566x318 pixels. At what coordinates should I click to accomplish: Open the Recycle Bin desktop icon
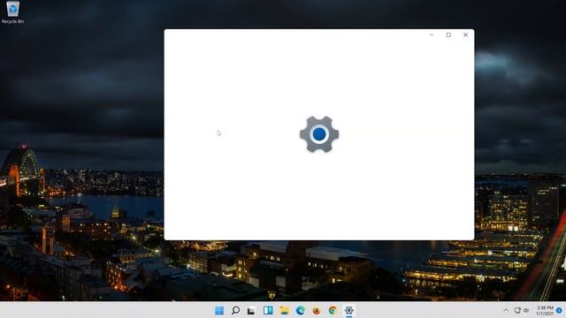[x=12, y=12]
